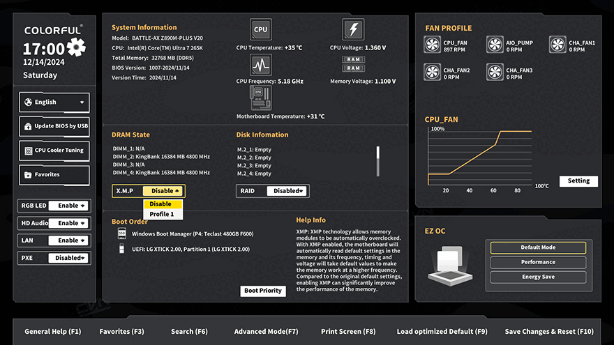Click the fan profile Setting button
This screenshot has width=614, height=345.
click(578, 181)
